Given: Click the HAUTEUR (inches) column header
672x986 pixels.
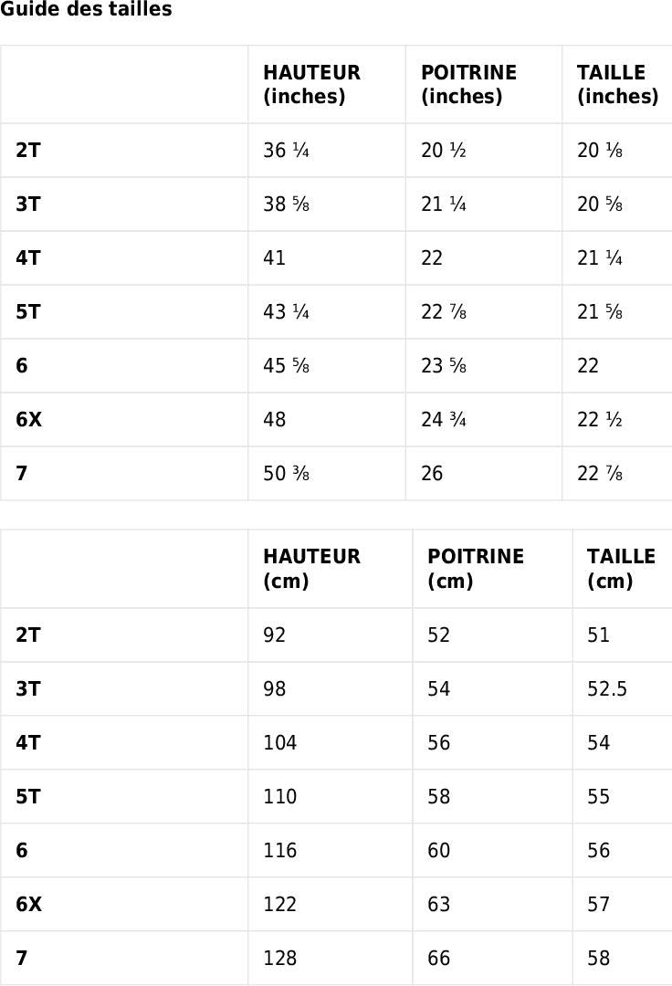Looking at the screenshot, I should [311, 85].
